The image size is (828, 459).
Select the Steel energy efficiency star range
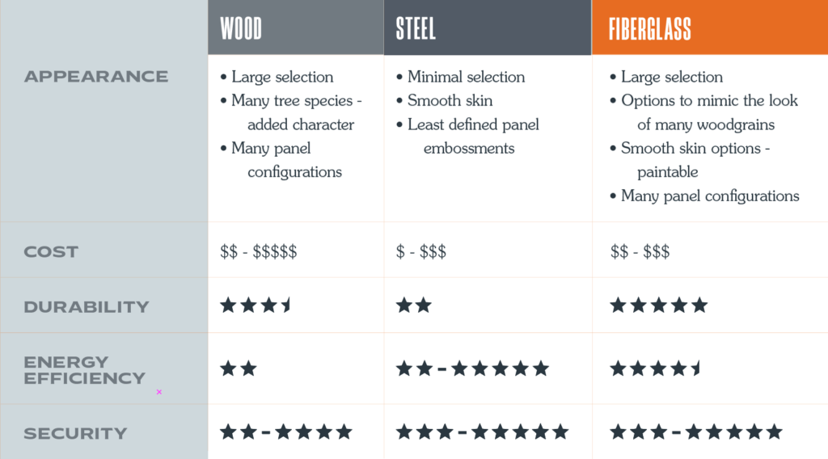click(x=472, y=369)
